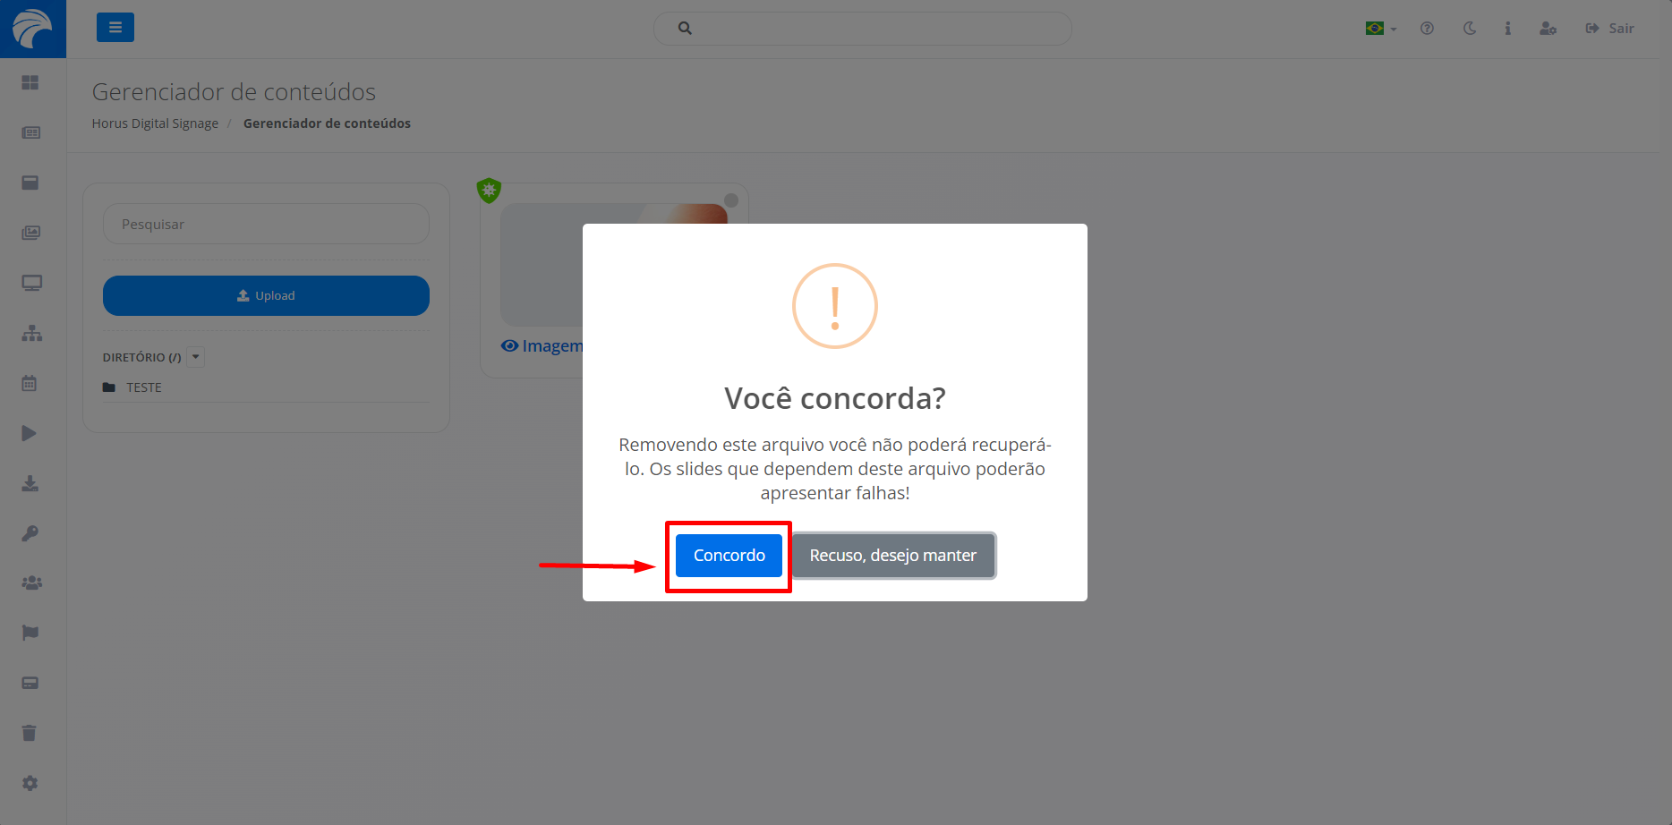The width and height of the screenshot is (1672, 825).
Task: Choose Recuso, desejo manter button
Action: coord(893,556)
